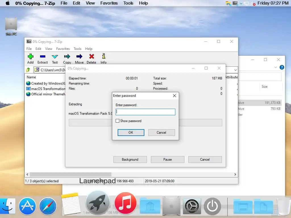Screen dimensions: 291x218
Task: Click the Background button in copying dialog
Action: (130, 160)
